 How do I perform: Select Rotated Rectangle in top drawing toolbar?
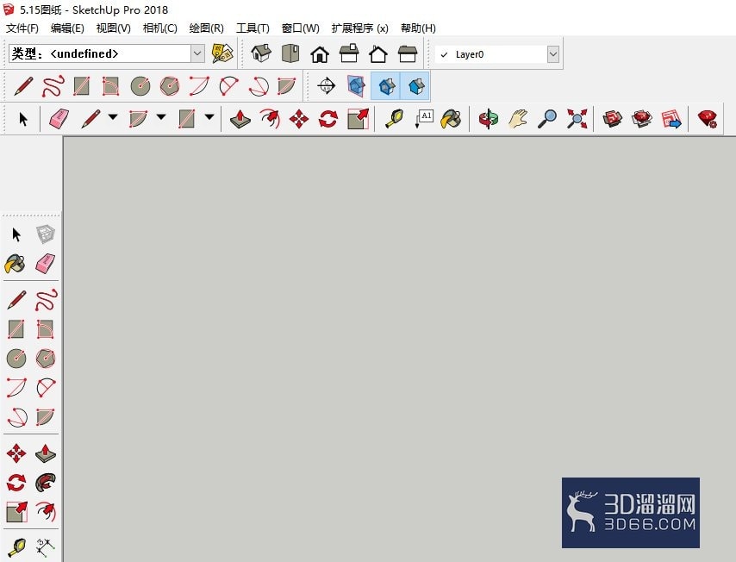[x=111, y=86]
